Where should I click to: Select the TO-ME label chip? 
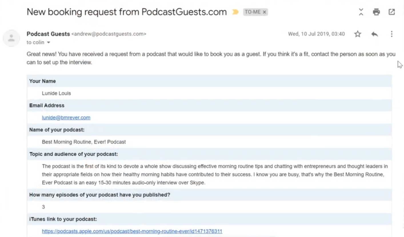[253, 12]
